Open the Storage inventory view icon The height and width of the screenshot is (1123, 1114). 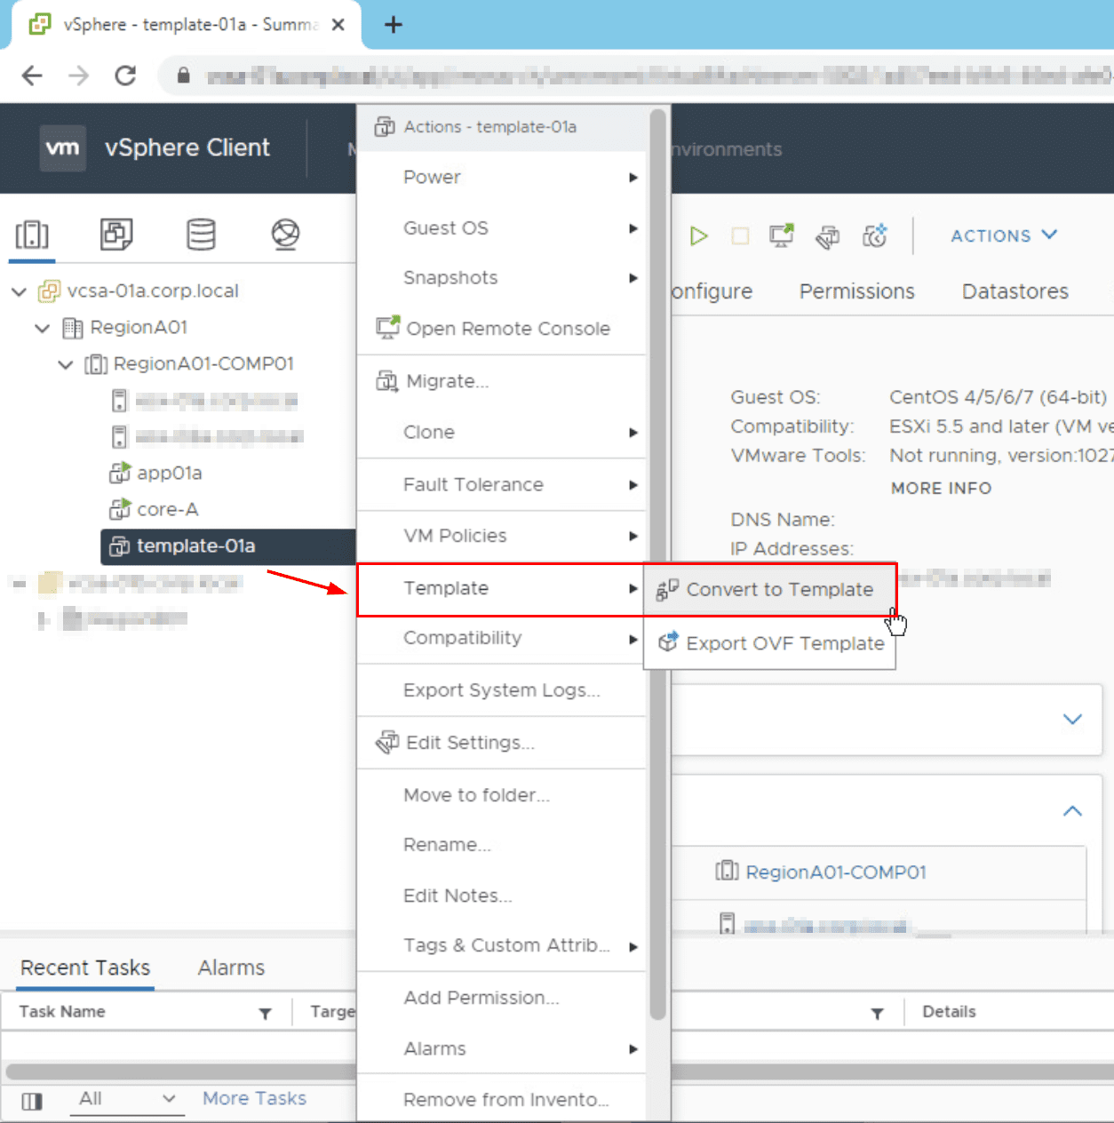(x=201, y=235)
